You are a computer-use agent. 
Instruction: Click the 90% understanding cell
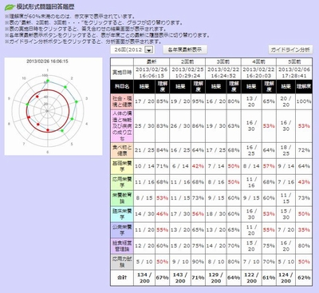(198, 262)
